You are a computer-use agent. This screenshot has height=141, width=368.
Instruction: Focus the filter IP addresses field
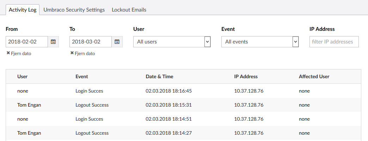(x=334, y=42)
